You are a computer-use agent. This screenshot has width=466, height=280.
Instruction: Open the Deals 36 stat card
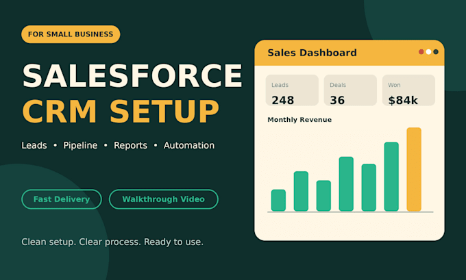(x=350, y=90)
